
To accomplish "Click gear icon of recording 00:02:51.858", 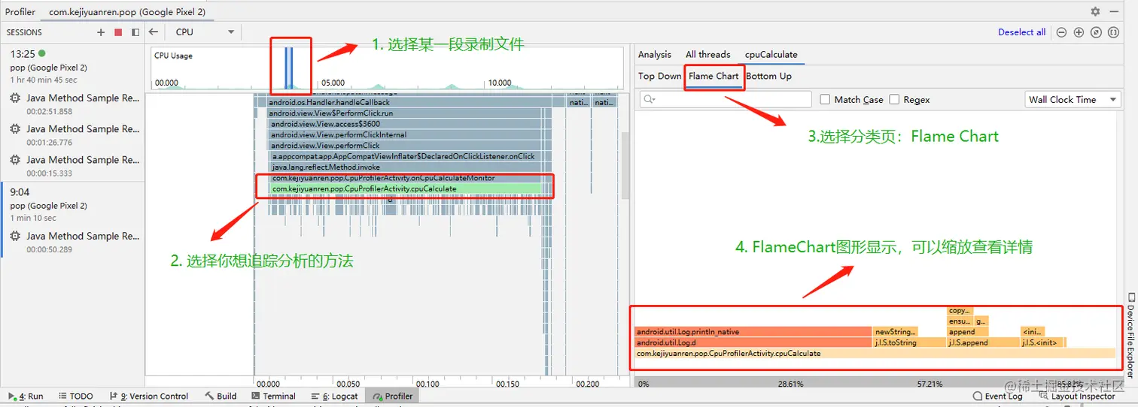I will (x=15, y=98).
